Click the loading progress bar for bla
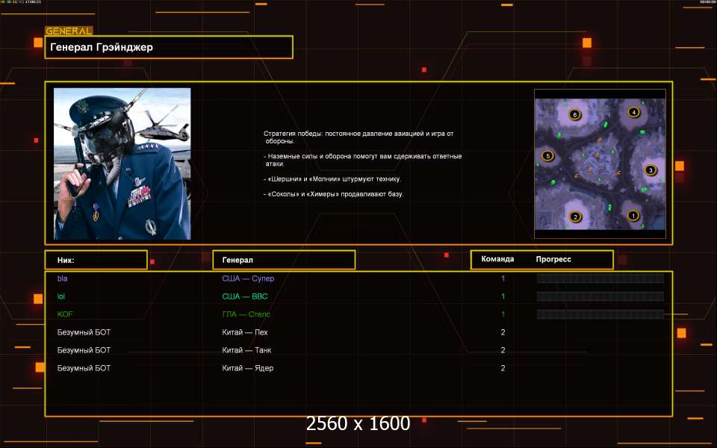This screenshot has width=717, height=448. [x=600, y=279]
